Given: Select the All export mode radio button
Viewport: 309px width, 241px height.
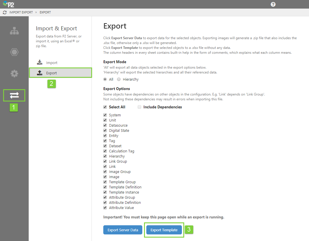Looking at the screenshot, I should point(105,79).
